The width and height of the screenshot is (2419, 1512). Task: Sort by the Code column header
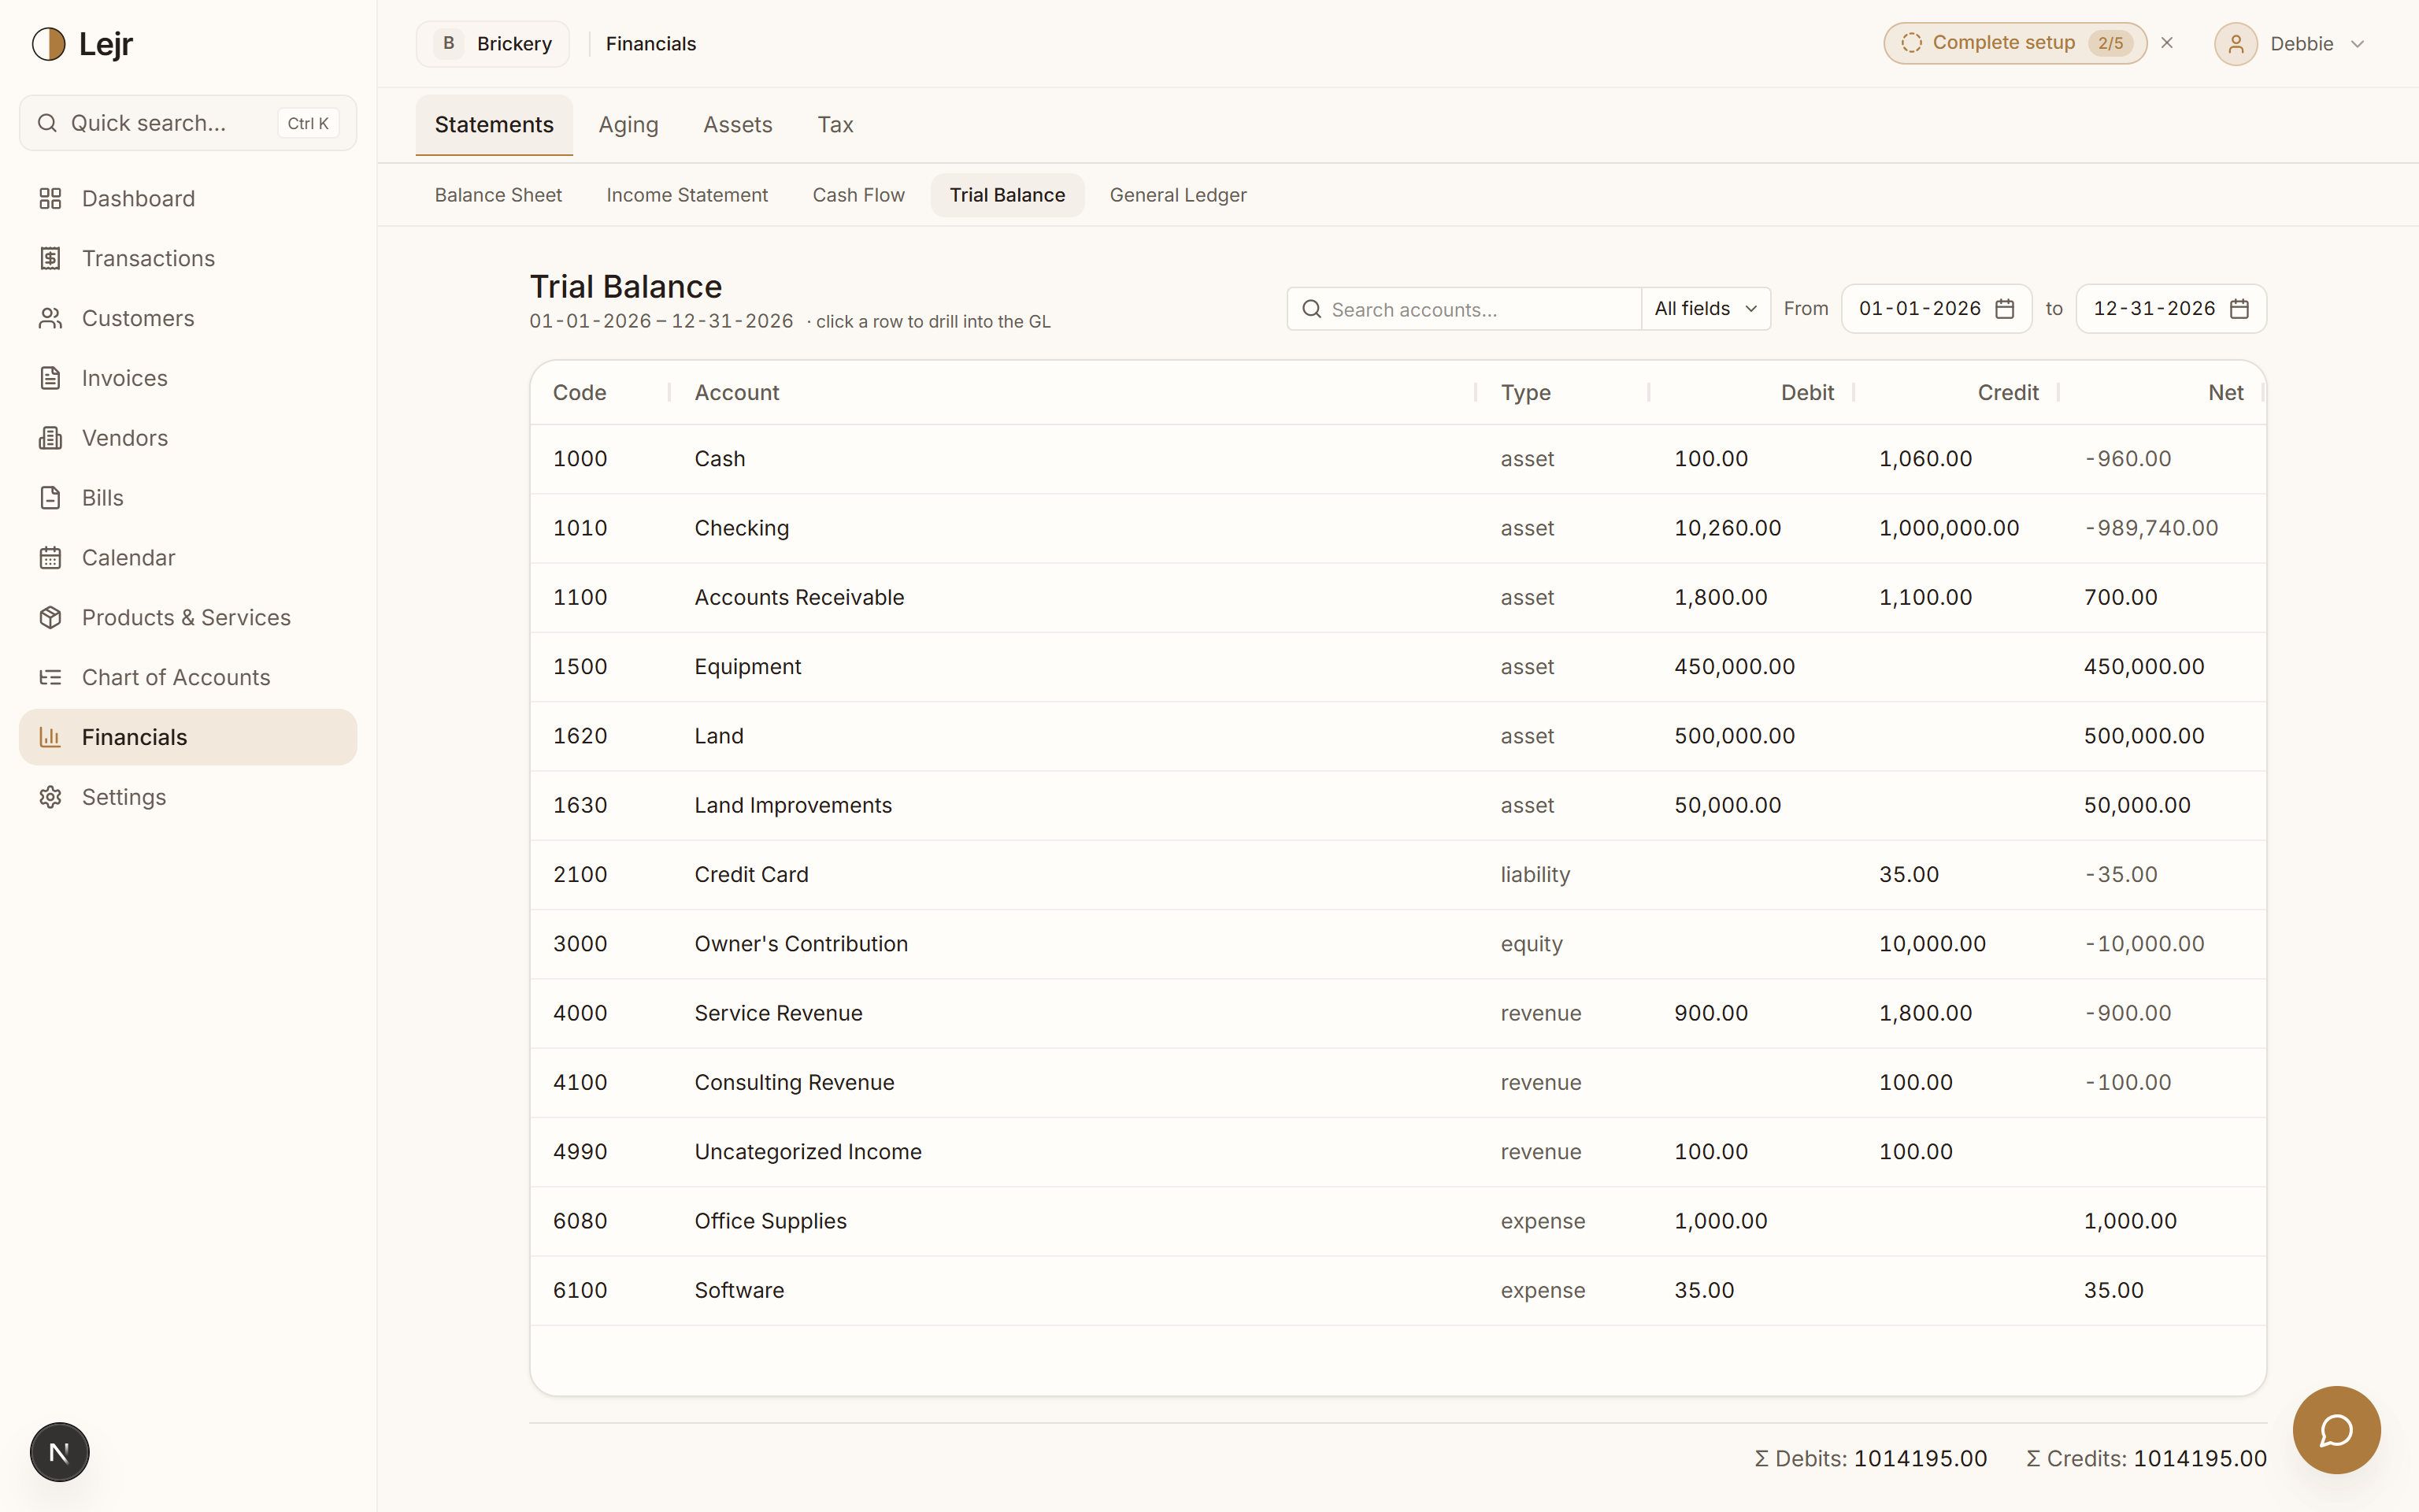pyautogui.click(x=580, y=393)
